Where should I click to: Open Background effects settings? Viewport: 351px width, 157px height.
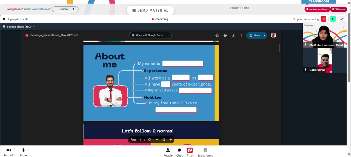click(205, 152)
